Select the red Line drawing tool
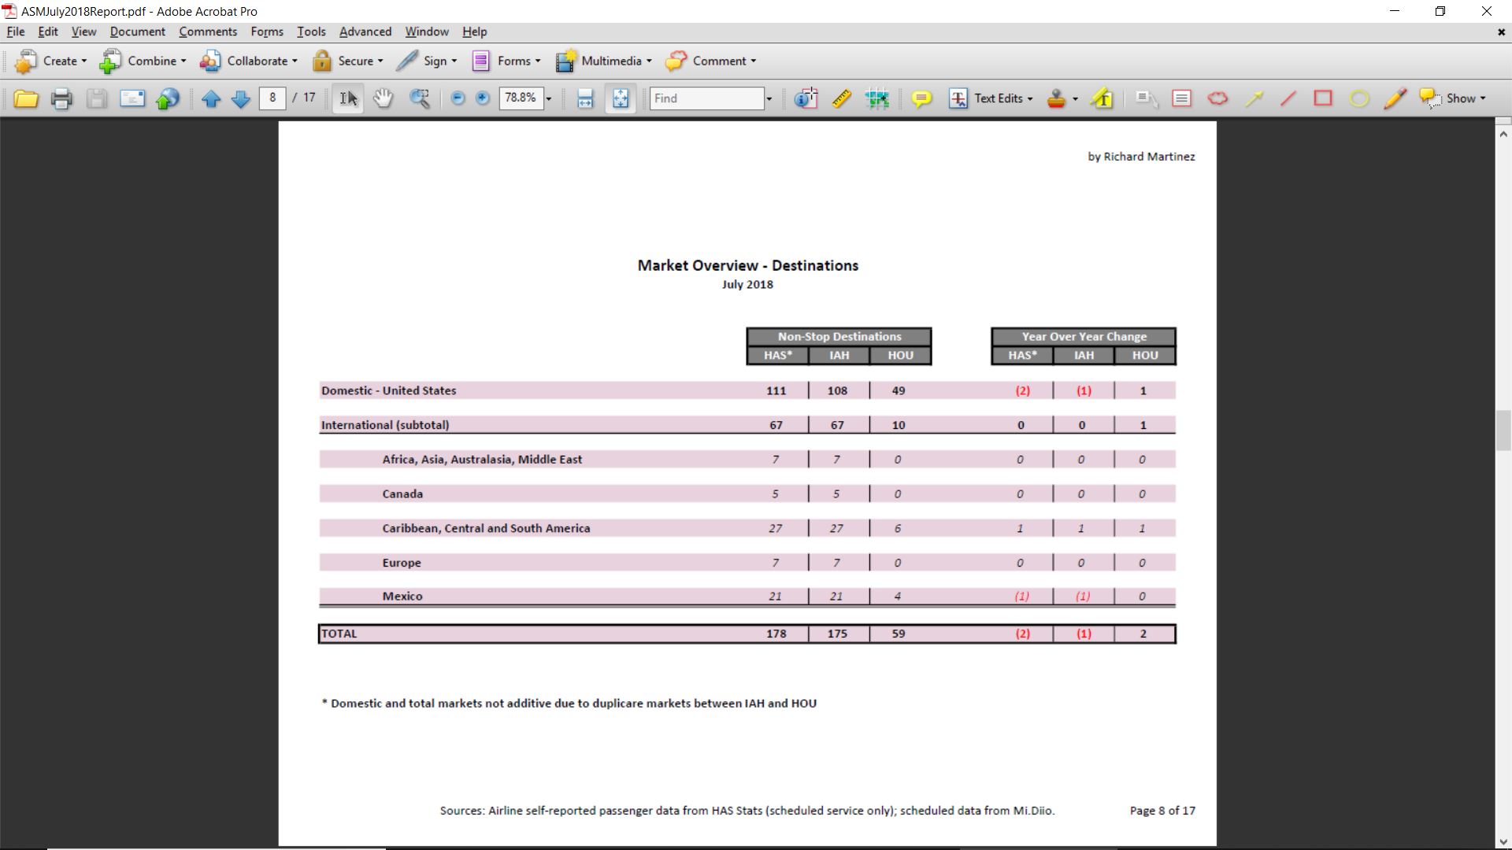 tap(1288, 98)
